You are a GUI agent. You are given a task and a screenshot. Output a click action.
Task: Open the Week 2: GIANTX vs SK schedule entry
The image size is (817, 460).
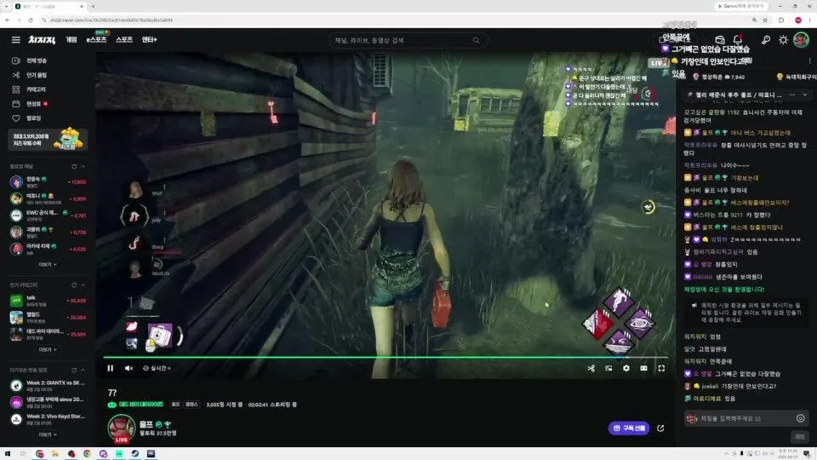(48, 385)
